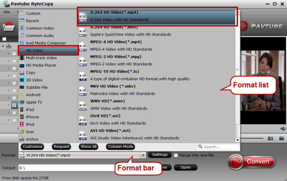Open the File menu
Viewport: 287px width, 181px height.
click(7, 12)
